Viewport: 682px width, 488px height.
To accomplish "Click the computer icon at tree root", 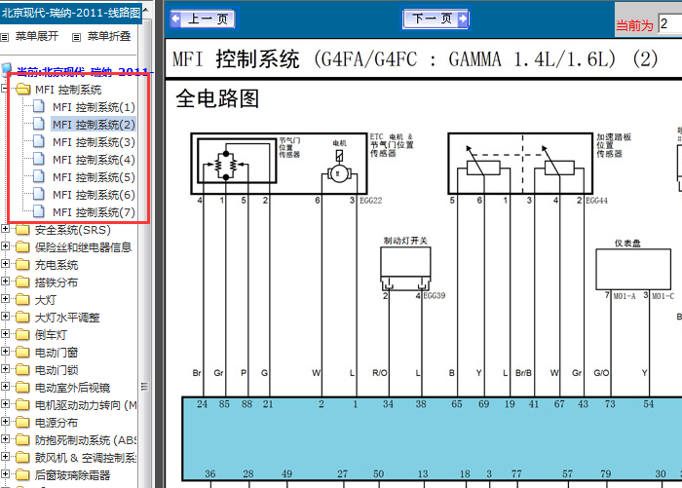I will coord(7,70).
